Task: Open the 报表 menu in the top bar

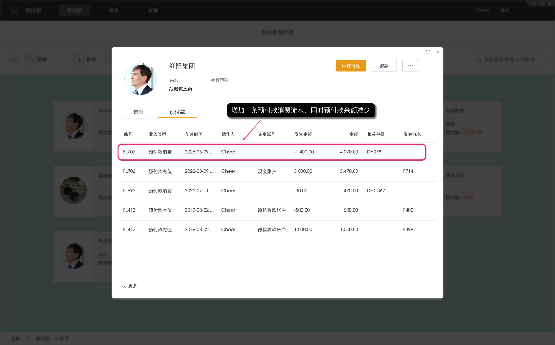Action: point(113,10)
